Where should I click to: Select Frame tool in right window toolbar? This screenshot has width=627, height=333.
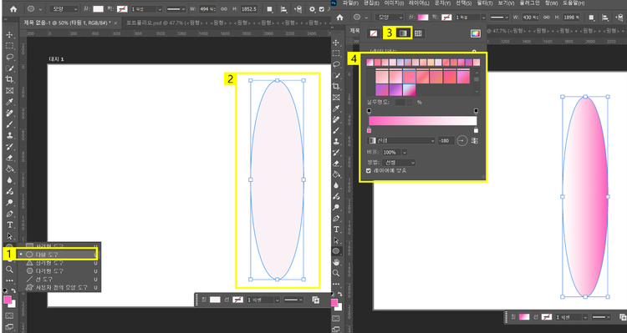(x=336, y=98)
